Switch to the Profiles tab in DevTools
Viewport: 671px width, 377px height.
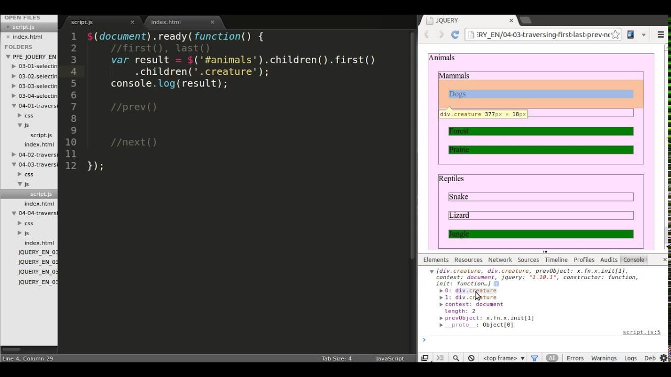click(584, 260)
